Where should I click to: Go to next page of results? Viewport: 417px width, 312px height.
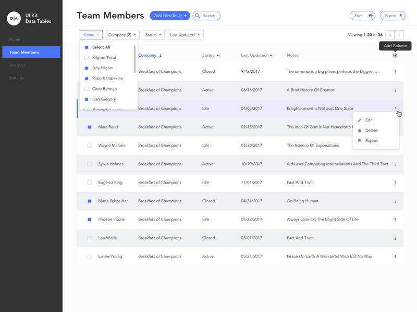tap(399, 35)
